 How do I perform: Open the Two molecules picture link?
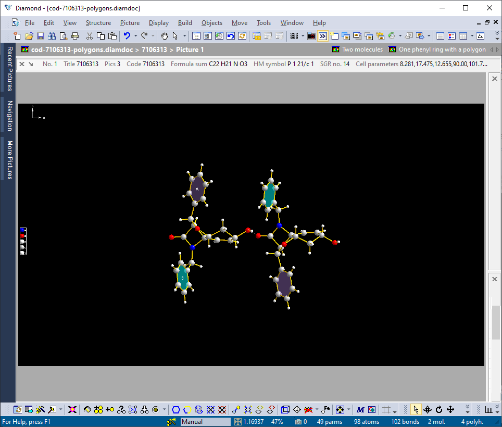click(x=362, y=49)
